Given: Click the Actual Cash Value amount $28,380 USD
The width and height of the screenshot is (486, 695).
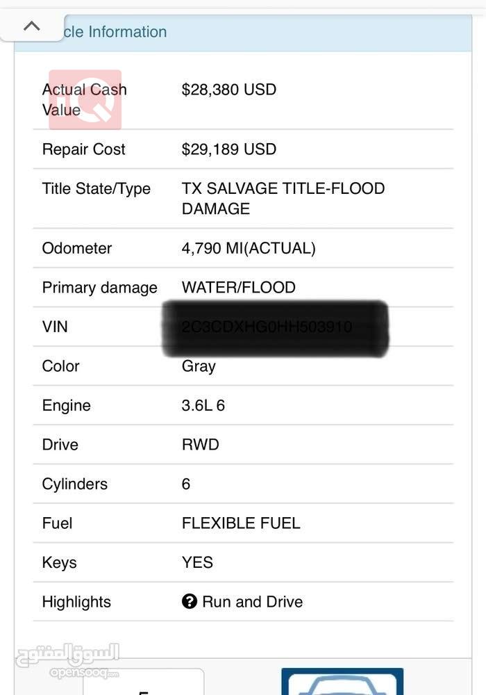Looking at the screenshot, I should pyautogui.click(x=229, y=90).
